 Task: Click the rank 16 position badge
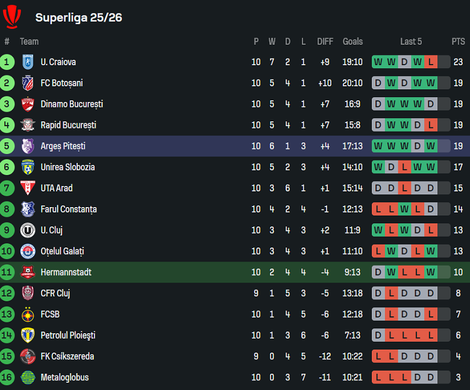[x=7, y=377]
